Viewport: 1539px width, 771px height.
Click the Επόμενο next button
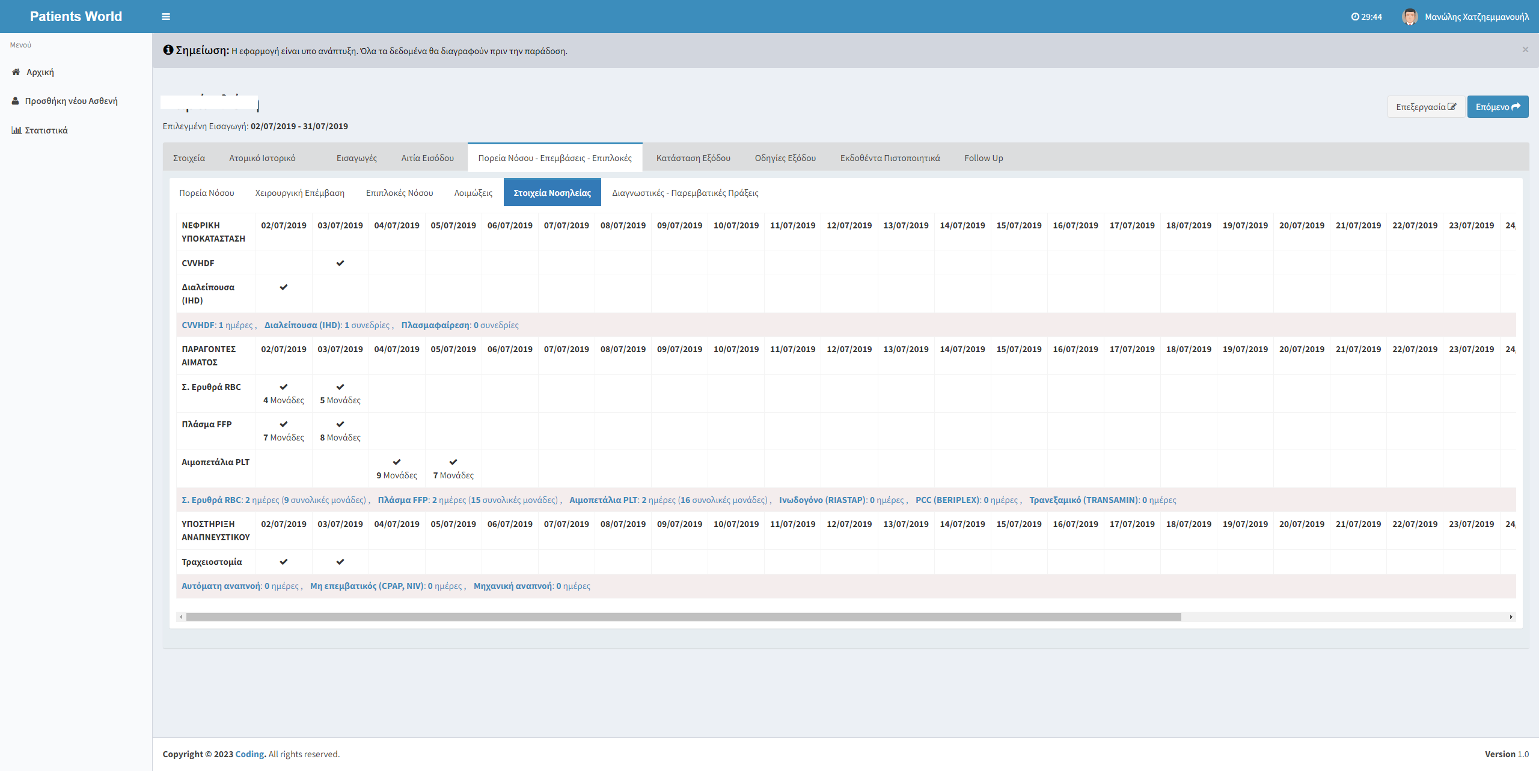[1498, 107]
